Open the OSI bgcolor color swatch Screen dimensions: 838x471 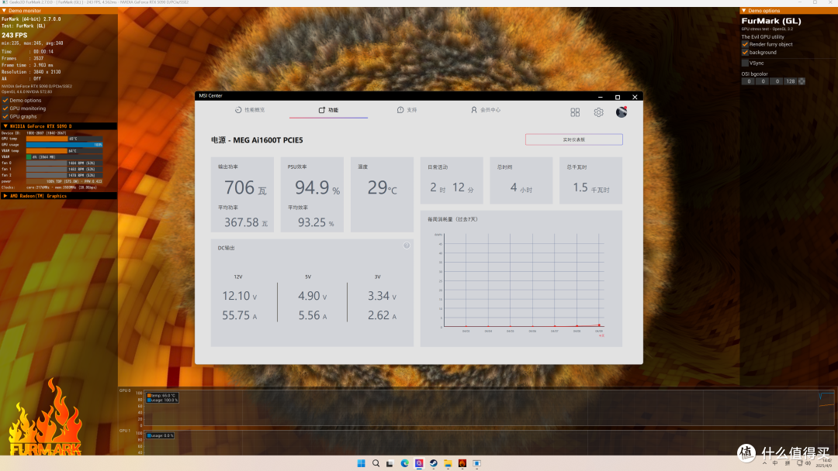coord(802,81)
